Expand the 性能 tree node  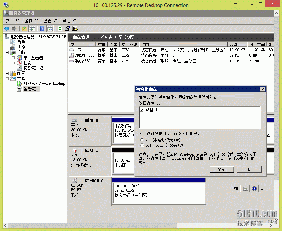click(x=13, y=63)
